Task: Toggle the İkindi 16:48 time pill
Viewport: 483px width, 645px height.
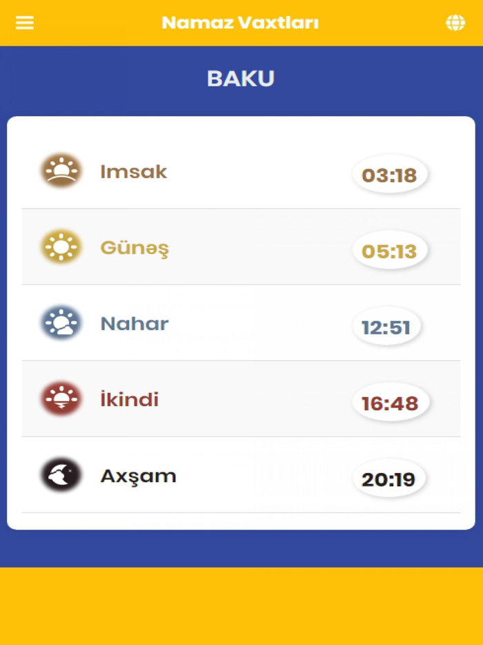Action: [x=389, y=403]
